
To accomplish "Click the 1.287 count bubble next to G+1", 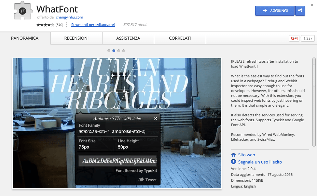I will pyautogui.click(x=307, y=38).
